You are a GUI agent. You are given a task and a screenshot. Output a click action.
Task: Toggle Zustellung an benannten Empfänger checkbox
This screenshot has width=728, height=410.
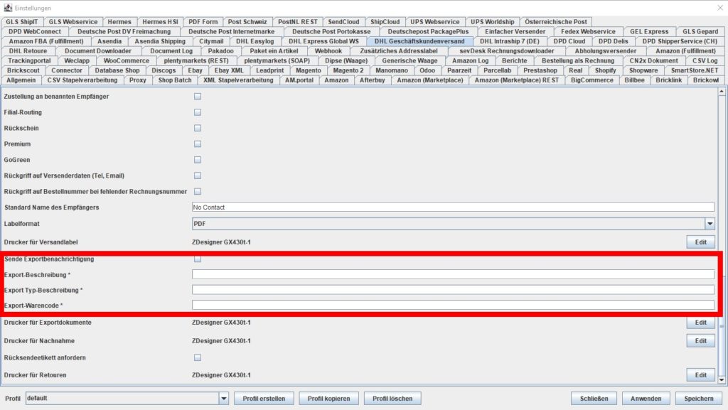coord(198,97)
